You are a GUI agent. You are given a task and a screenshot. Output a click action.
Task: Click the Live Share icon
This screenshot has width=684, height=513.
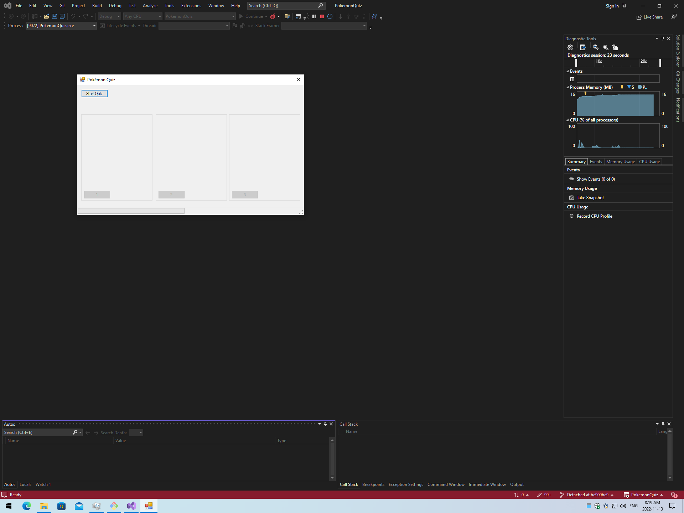[639, 17]
